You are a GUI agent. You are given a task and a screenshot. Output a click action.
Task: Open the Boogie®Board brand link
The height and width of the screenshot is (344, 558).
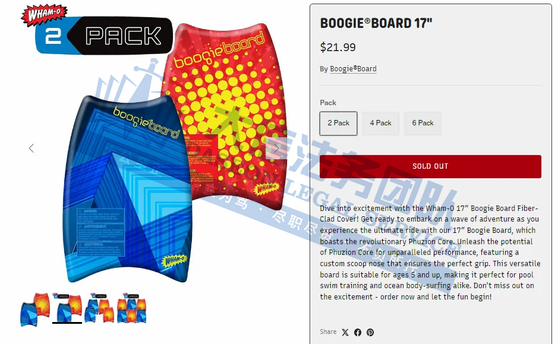point(353,69)
